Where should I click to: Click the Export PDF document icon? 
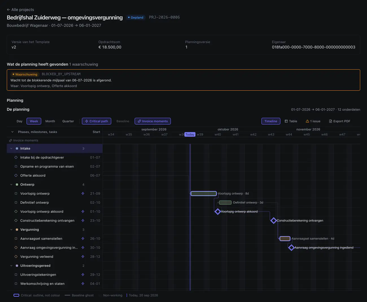point(331,121)
